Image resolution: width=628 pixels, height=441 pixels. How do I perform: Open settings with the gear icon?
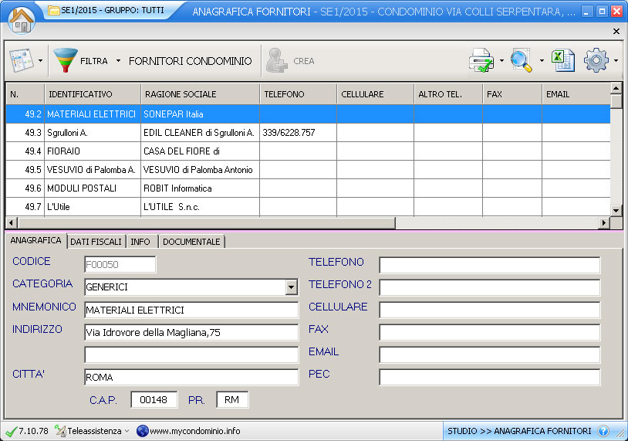[x=596, y=60]
